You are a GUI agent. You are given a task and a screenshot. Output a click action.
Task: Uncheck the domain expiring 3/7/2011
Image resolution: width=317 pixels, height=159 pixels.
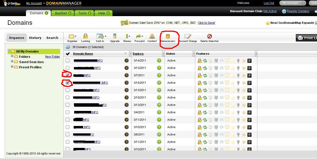tap(68, 75)
